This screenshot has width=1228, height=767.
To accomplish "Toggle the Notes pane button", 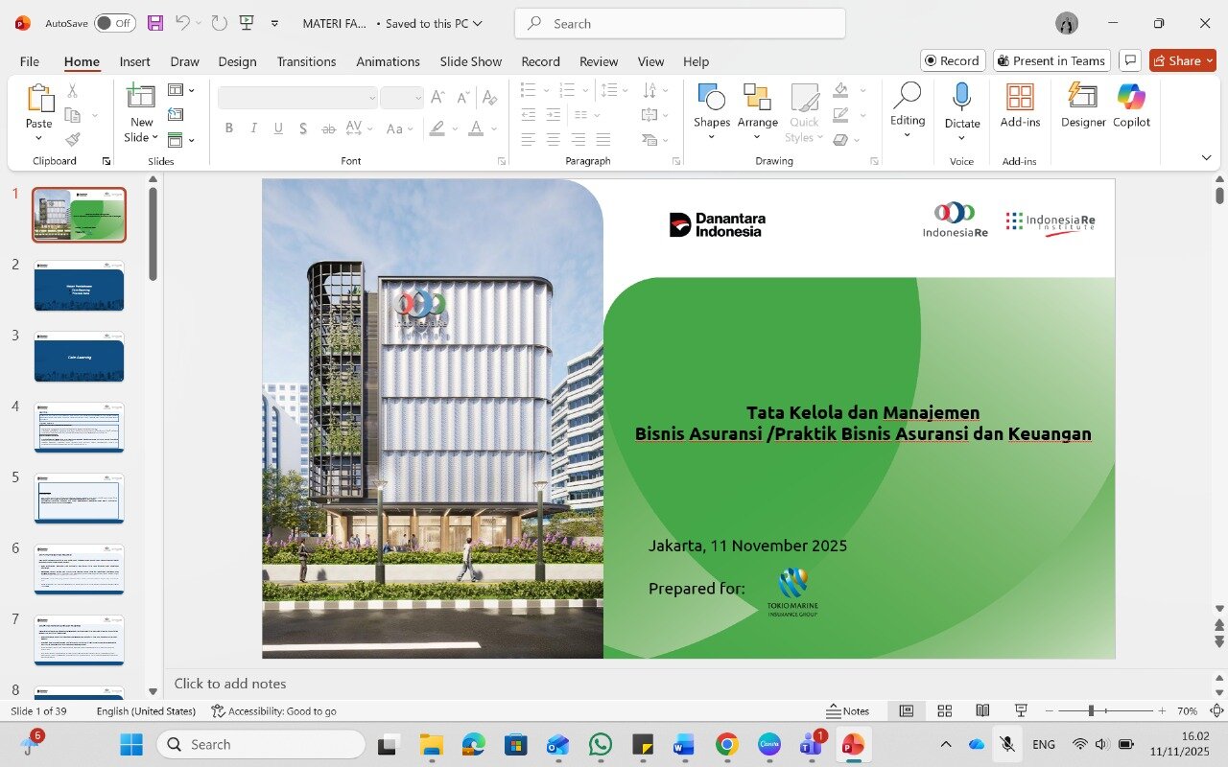I will pos(848,710).
